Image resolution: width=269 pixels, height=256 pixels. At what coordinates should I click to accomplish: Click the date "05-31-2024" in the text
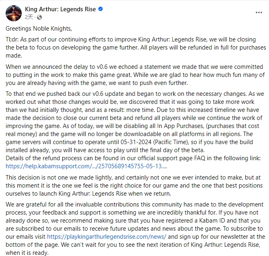point(136,142)
